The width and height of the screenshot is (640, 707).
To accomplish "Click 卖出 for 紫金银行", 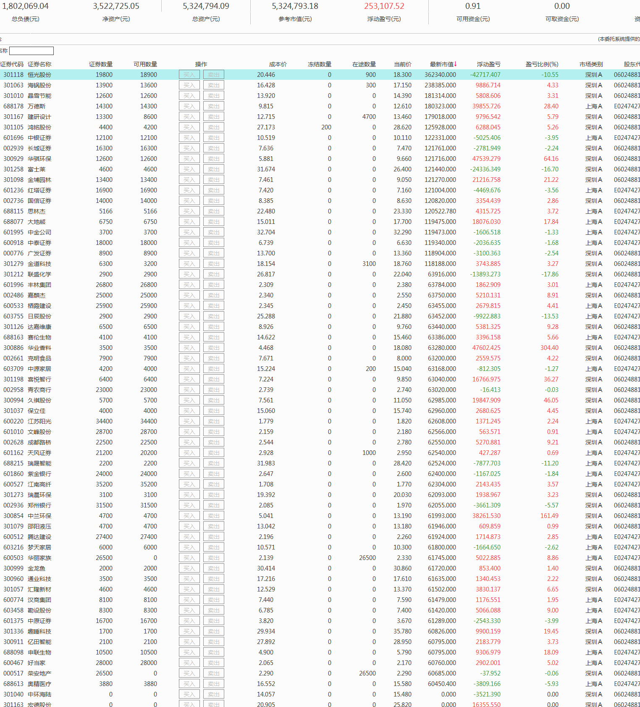I will [214, 474].
